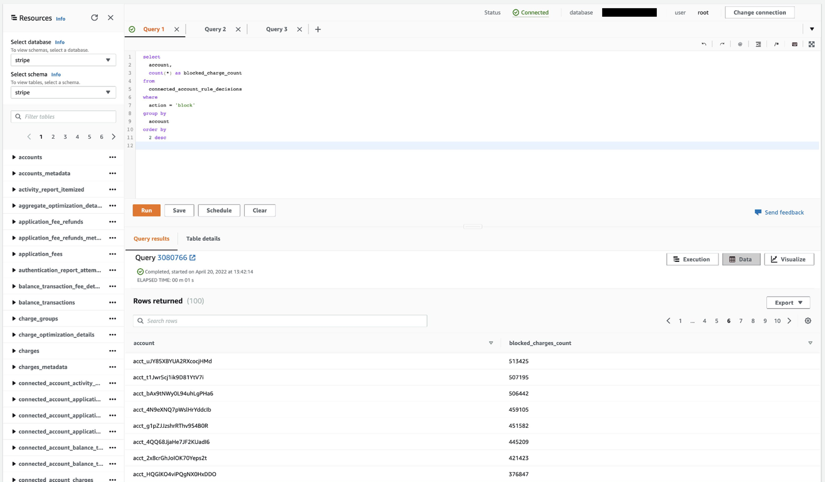This screenshot has width=825, height=482.
Task: Click the indent selection icon
Action: click(758, 44)
